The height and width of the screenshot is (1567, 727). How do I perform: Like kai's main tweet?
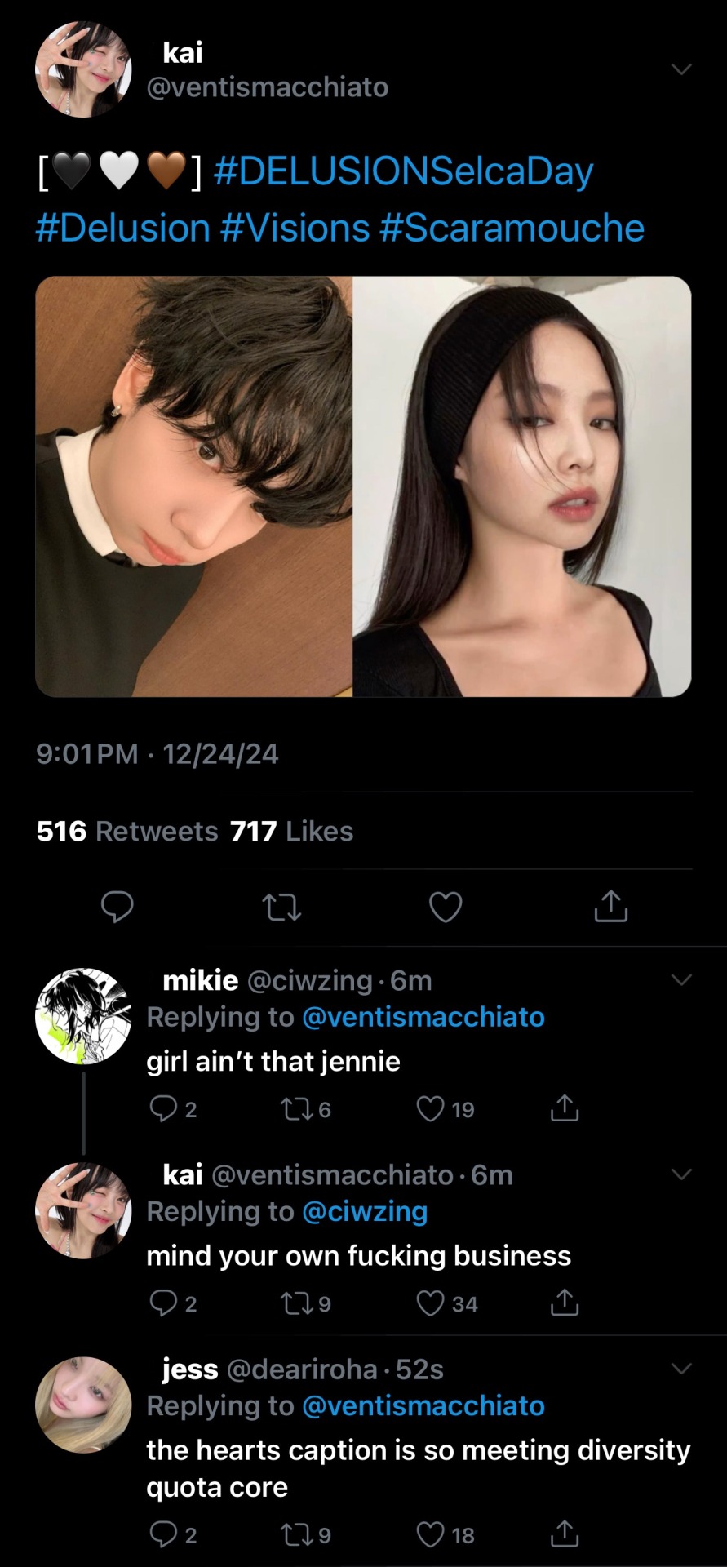coord(446,907)
